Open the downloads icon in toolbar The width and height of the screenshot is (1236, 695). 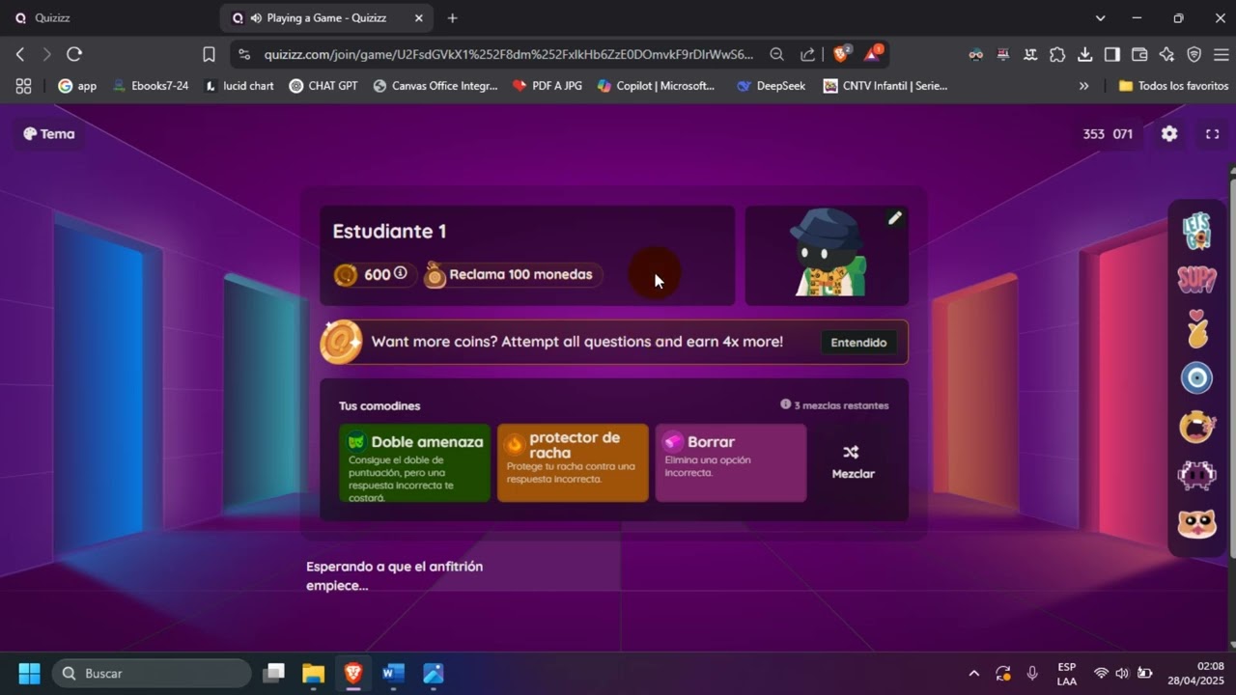[1084, 55]
